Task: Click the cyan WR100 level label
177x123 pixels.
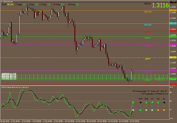Action: (148, 25)
